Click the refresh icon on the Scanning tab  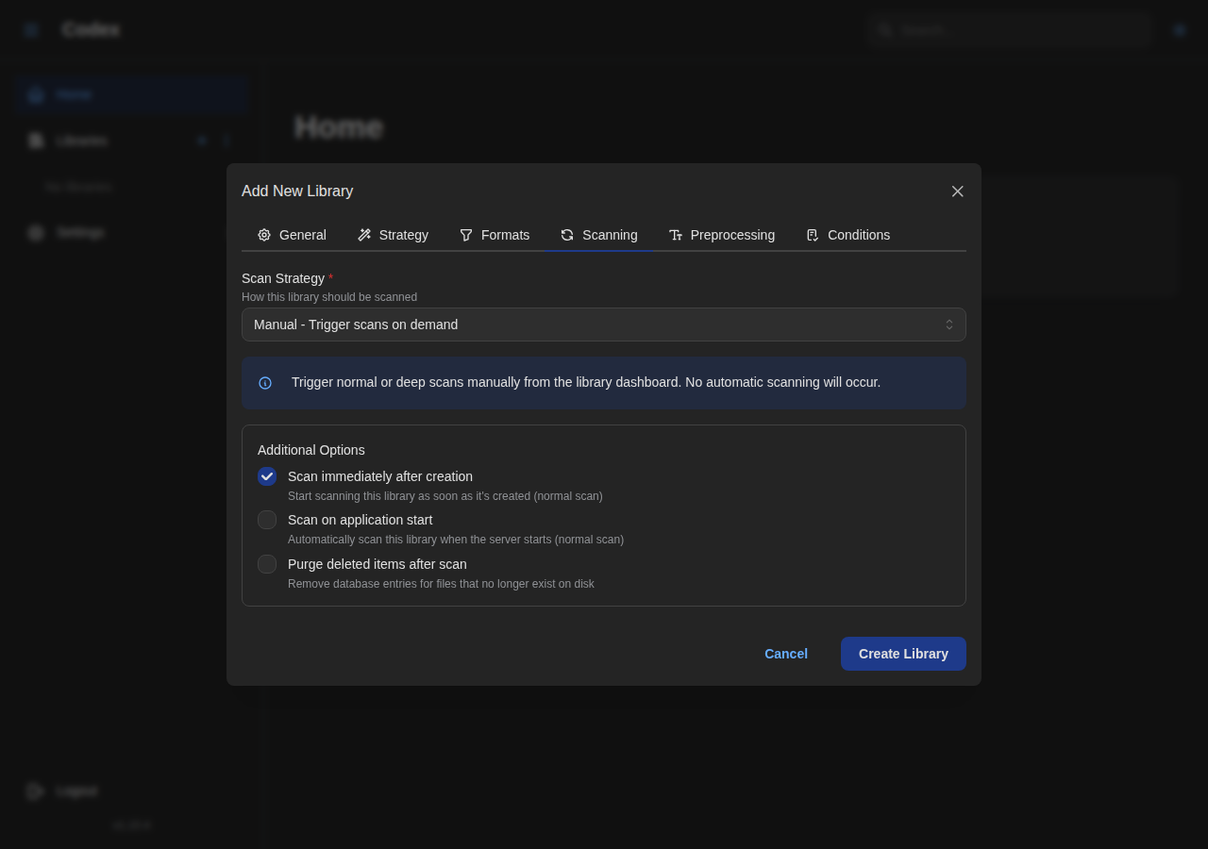pyautogui.click(x=566, y=234)
